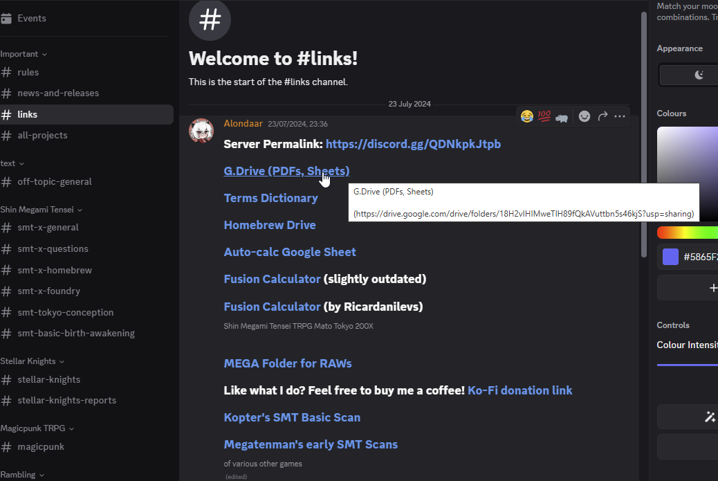This screenshot has height=481, width=718.
Task: Open the Homebrew Drive link
Action: (x=270, y=226)
